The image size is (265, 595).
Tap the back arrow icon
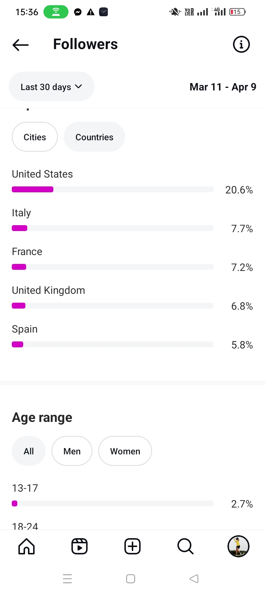[x=21, y=45]
